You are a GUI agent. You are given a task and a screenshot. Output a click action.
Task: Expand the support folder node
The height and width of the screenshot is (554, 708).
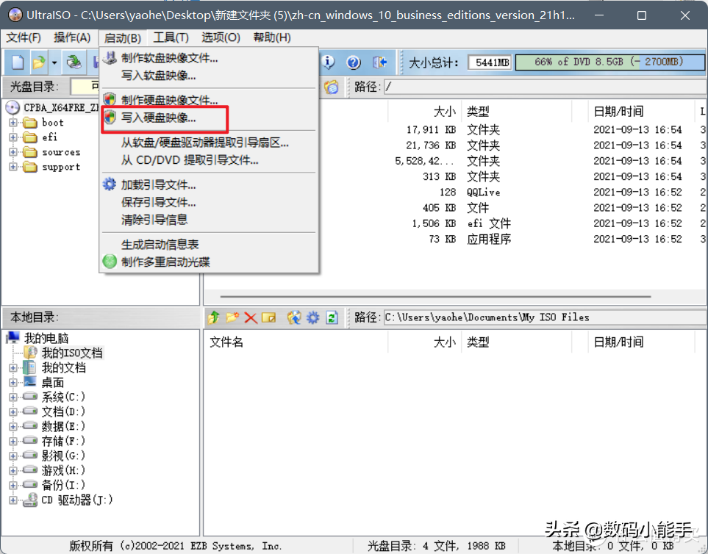pyautogui.click(x=13, y=167)
